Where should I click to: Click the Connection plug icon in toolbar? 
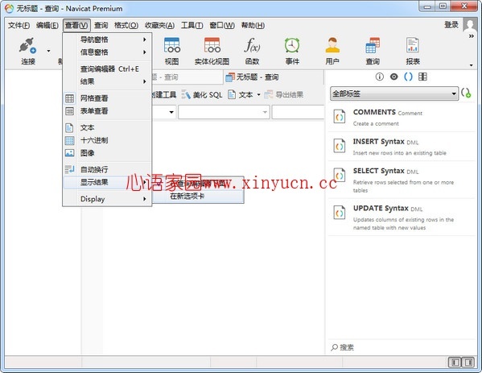click(27, 46)
